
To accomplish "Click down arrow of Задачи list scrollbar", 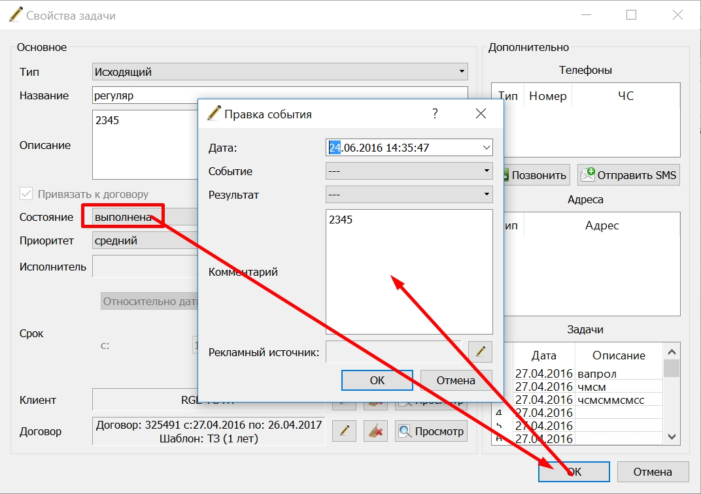I will click(x=672, y=436).
